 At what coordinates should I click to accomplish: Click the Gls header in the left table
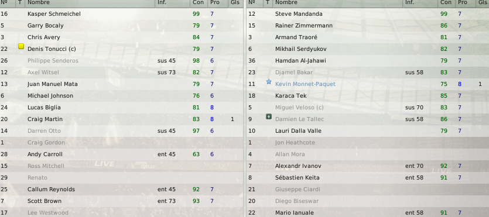pos(235,2)
